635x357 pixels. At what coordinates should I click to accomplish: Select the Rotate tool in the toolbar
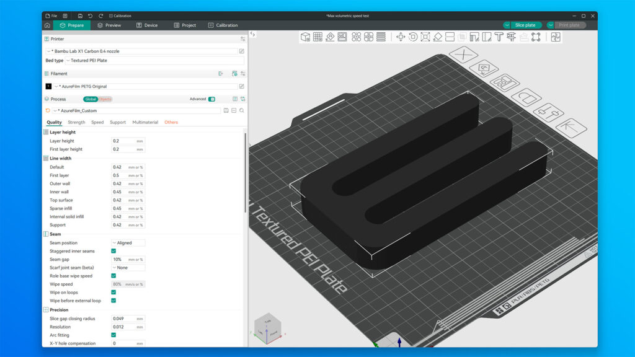point(413,37)
